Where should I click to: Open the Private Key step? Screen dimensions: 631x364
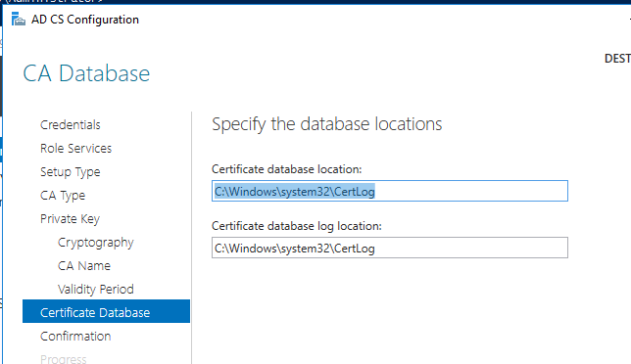(x=70, y=219)
